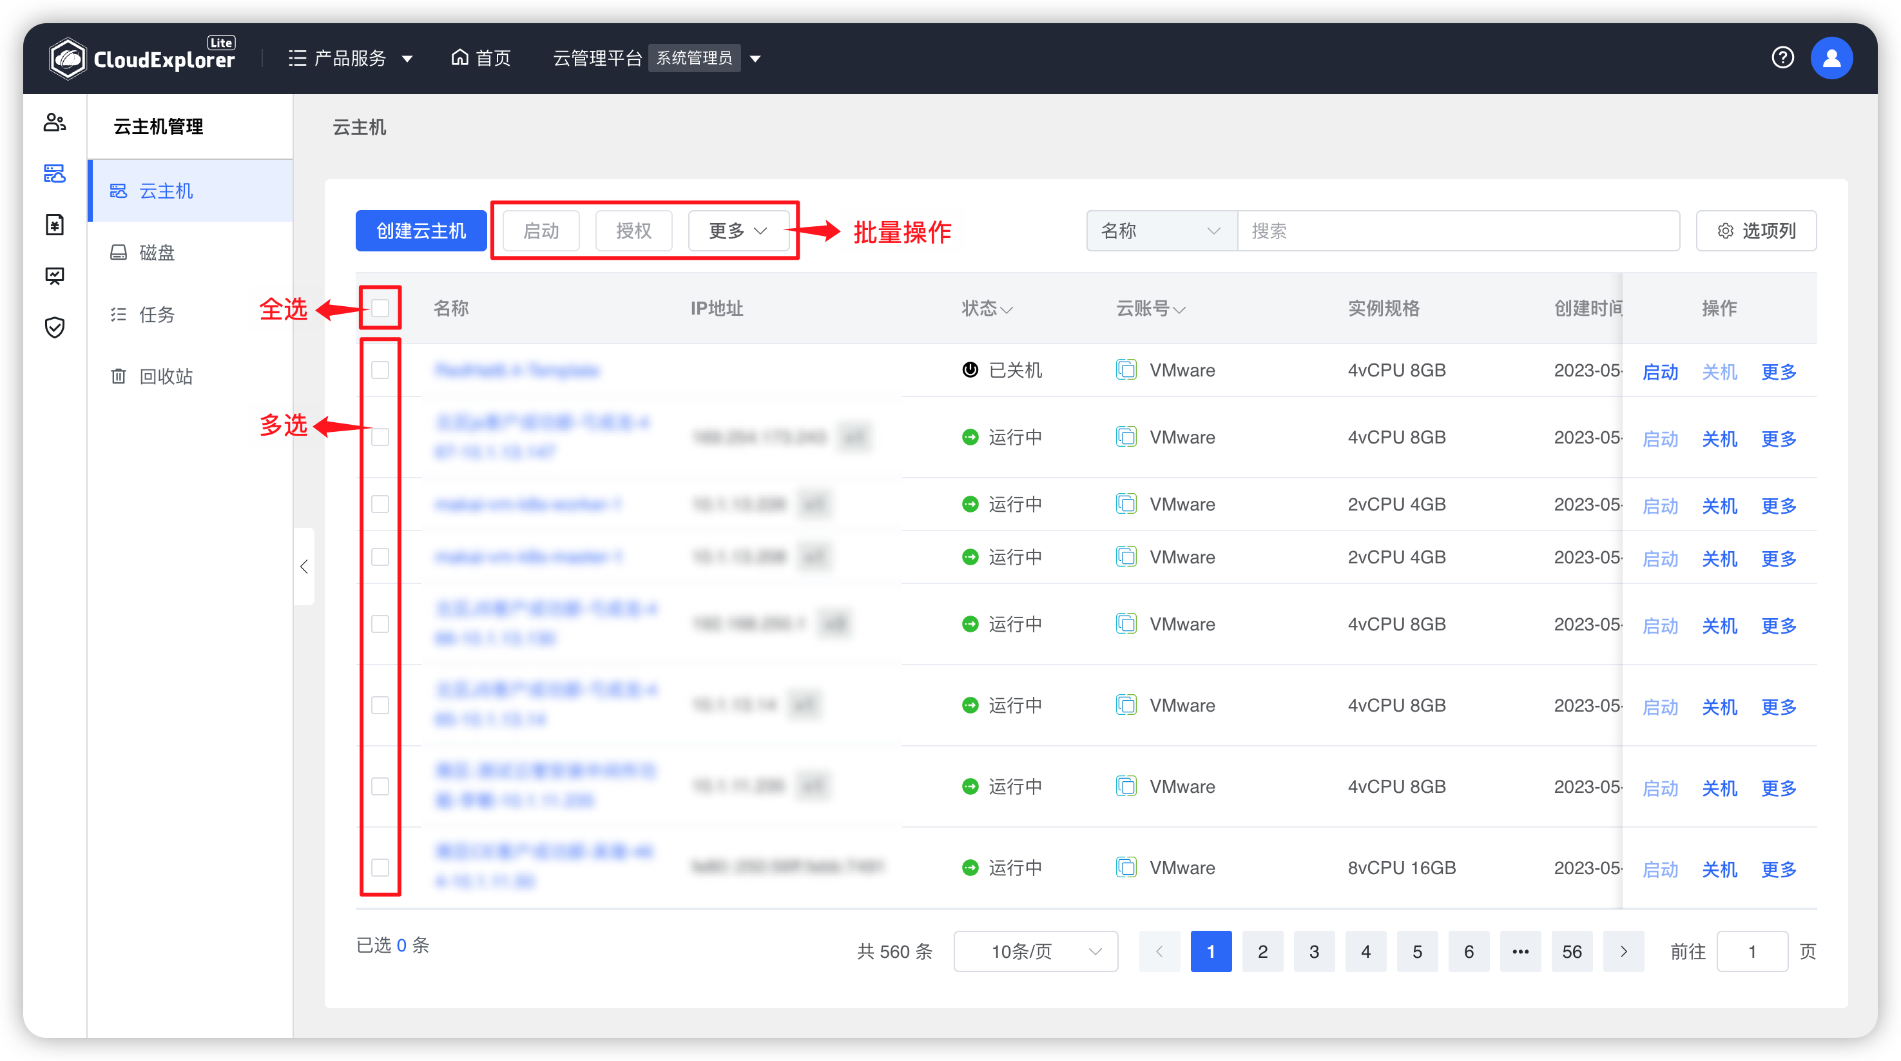The width and height of the screenshot is (1901, 1061).
Task: Check the box for the 8vCPU 16GB row
Action: 380,868
